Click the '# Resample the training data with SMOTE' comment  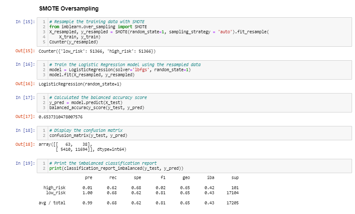(97, 21)
